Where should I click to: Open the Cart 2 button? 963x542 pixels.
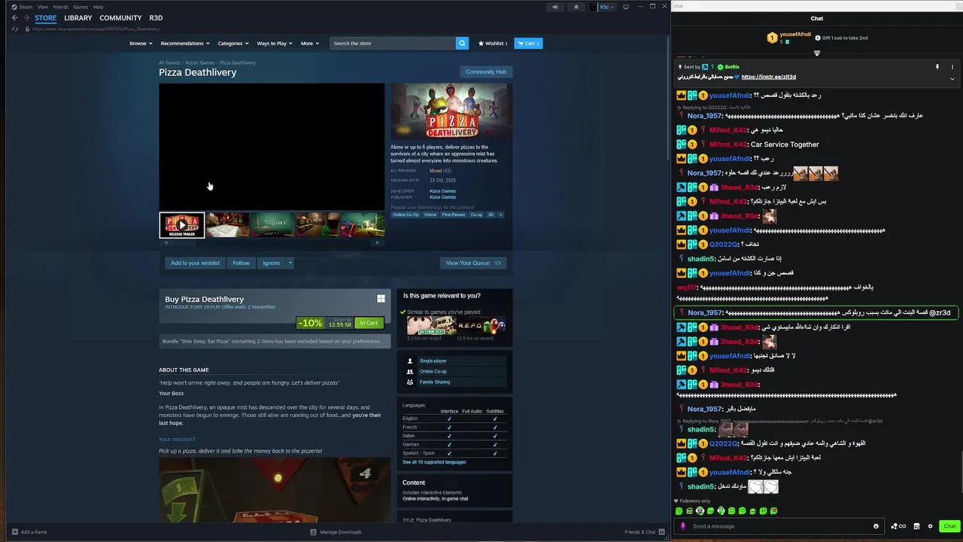coord(529,43)
